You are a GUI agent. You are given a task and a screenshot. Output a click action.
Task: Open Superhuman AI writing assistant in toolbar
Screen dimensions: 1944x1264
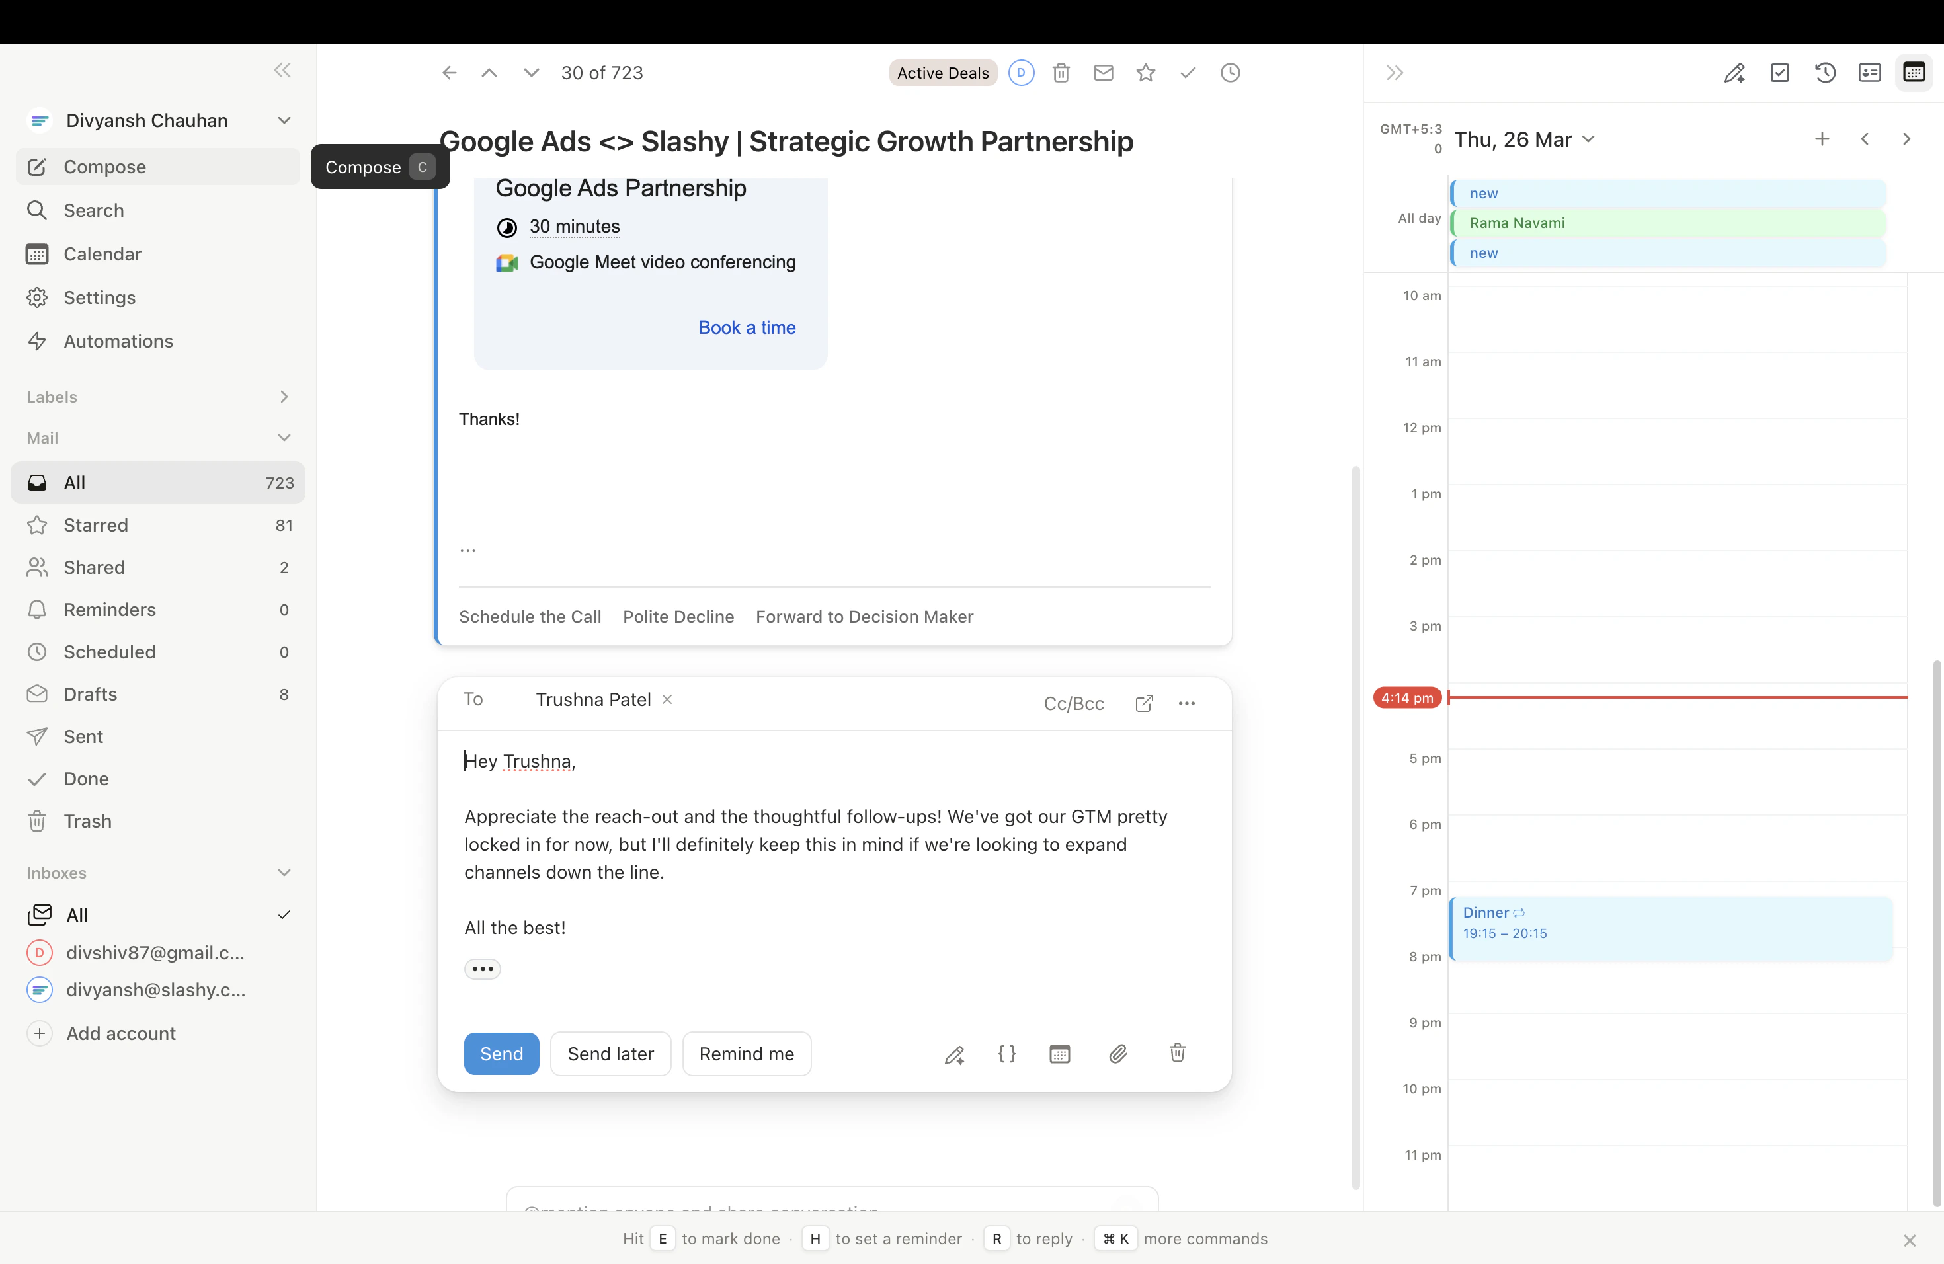[x=1736, y=73]
